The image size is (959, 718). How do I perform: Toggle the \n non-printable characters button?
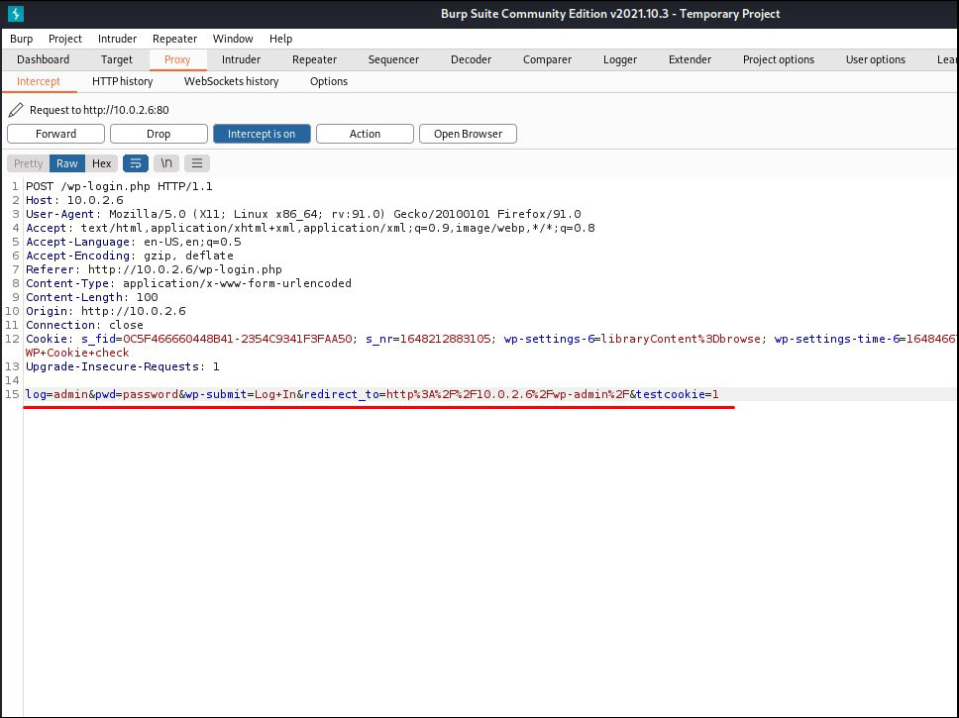pos(166,163)
